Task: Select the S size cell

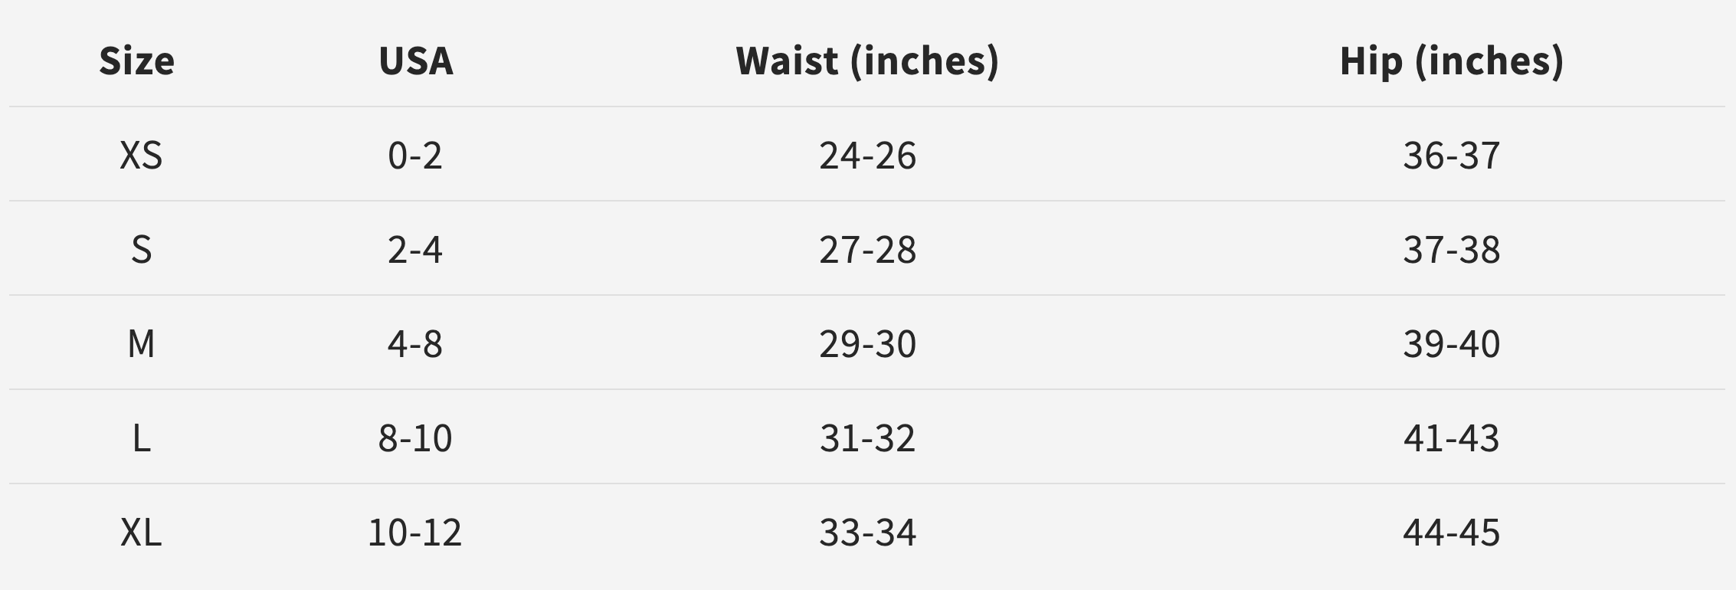Action: click(x=141, y=250)
